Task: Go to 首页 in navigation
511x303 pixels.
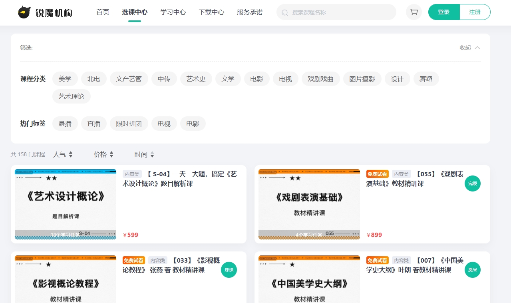Action: (x=103, y=12)
